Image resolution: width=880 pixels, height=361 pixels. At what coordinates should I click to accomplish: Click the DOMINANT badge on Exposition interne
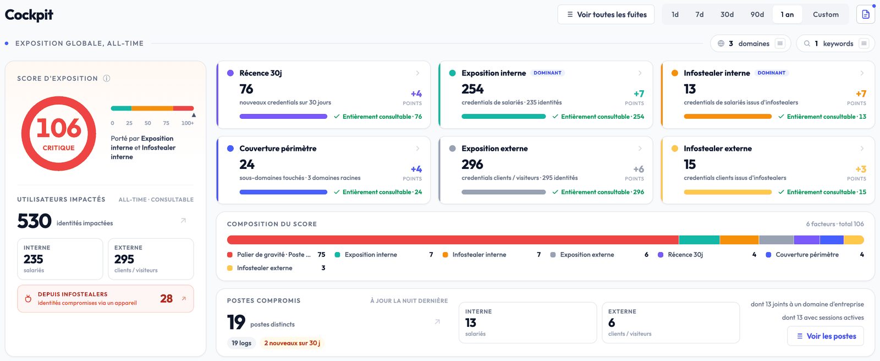click(x=547, y=73)
